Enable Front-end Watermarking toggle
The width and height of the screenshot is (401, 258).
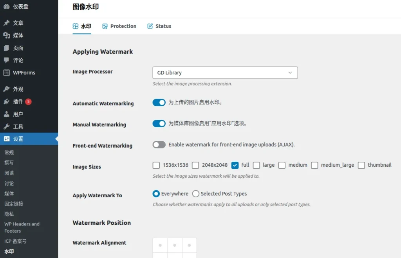(159, 144)
